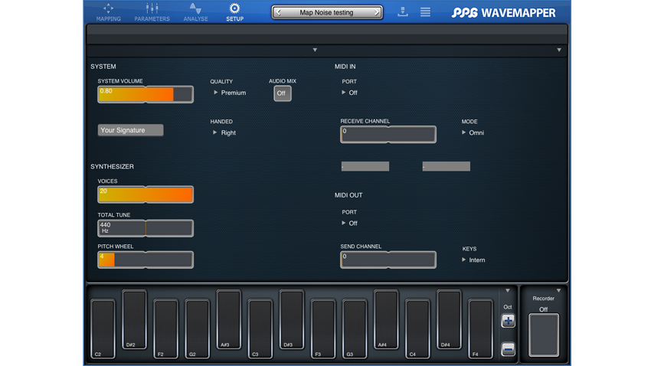This screenshot has height=366, width=651.
Task: Change the Handed Right setting
Action: pyautogui.click(x=224, y=132)
